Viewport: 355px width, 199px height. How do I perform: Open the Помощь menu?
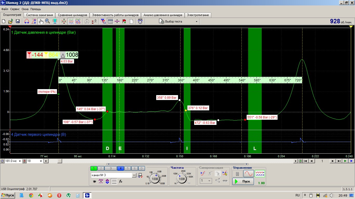36,9
